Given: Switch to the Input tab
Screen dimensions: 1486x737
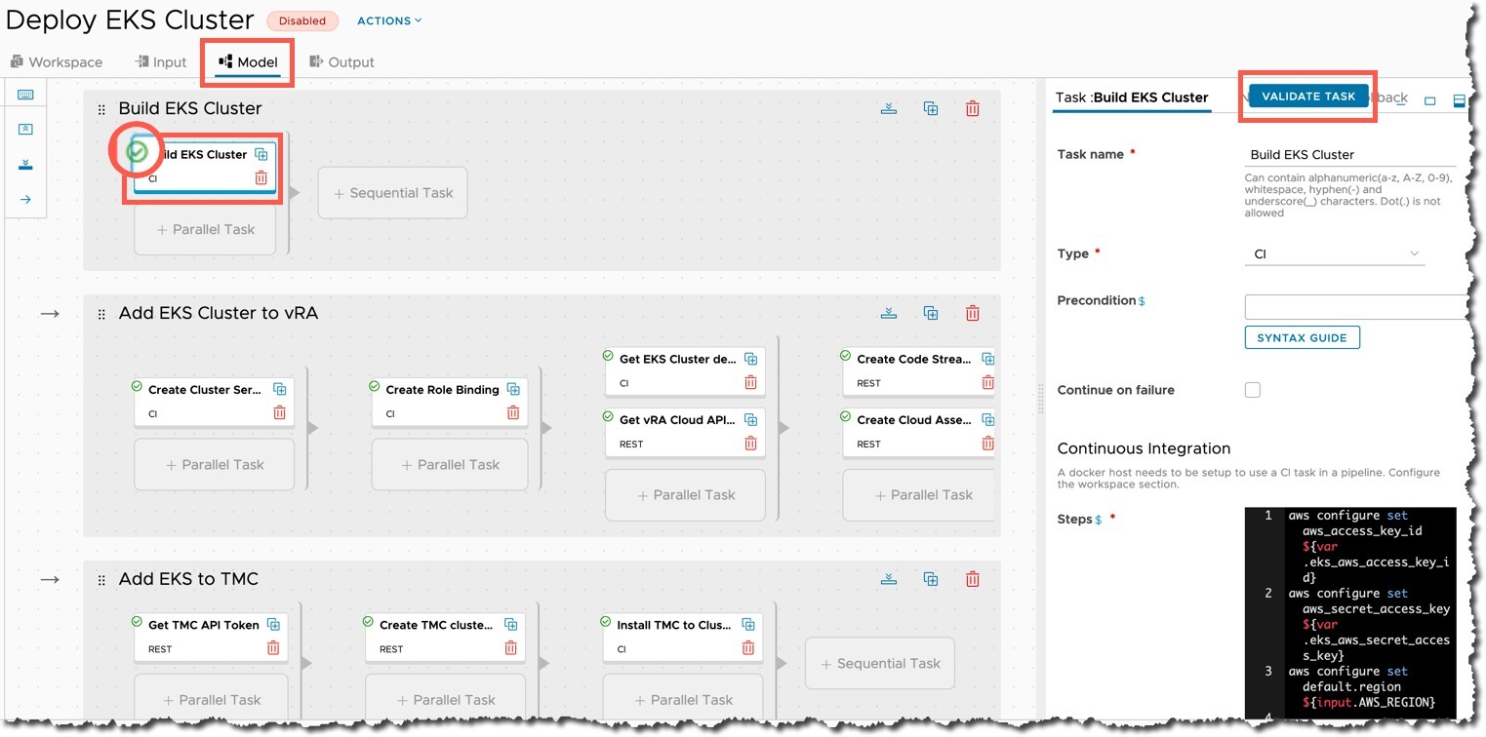Looking at the screenshot, I should pos(161,61).
